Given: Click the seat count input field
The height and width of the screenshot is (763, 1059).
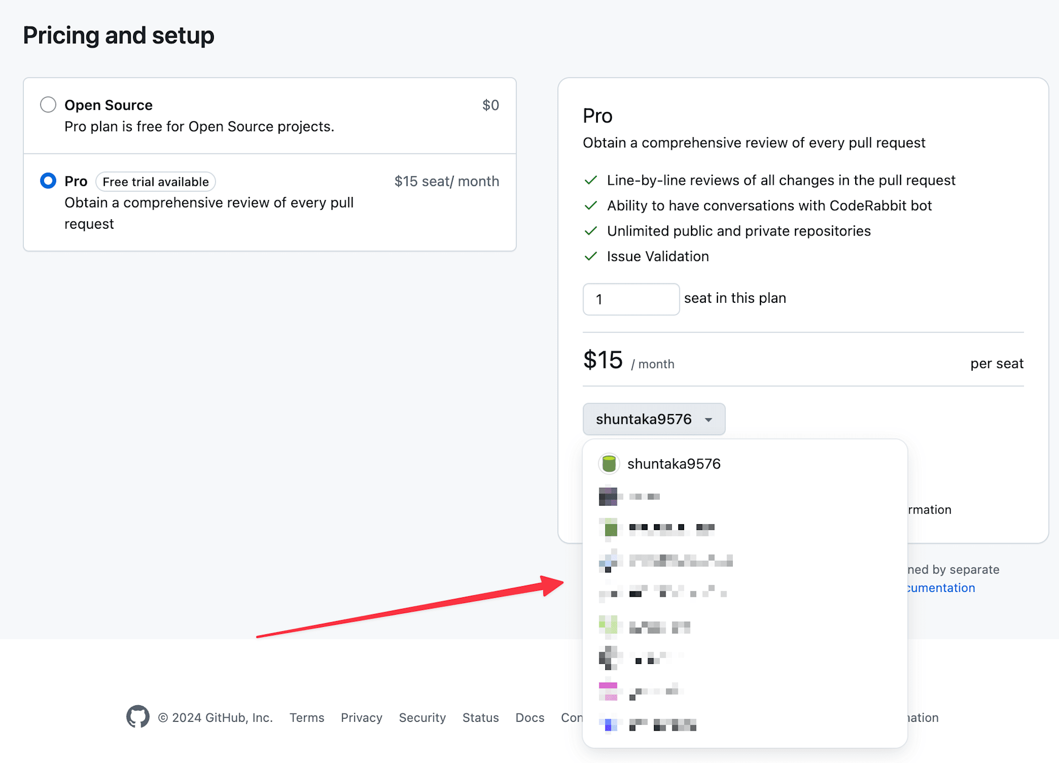Looking at the screenshot, I should pos(631,299).
